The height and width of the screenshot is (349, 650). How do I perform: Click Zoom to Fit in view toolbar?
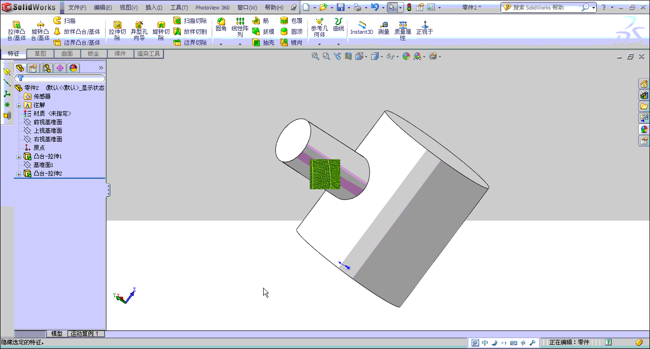pyautogui.click(x=315, y=56)
